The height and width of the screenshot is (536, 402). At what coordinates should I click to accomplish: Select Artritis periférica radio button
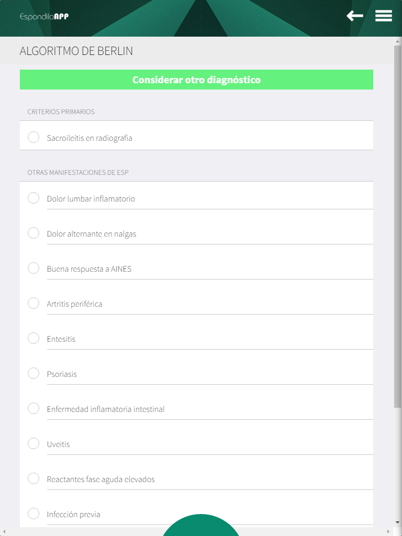click(33, 303)
